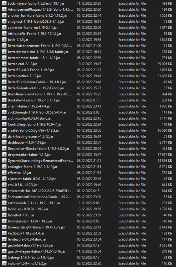Image resolution: width=176 pixels, height=267 pixels.
Task: Select file Controlling-fabric-1.19.2-10.0+7.jar
Action: click(35, 124)
